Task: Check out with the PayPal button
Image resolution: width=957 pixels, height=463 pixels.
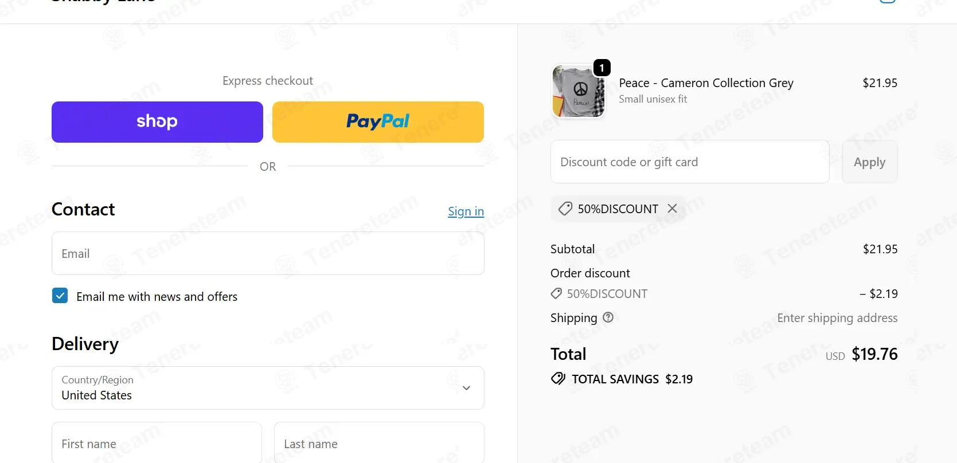Action: click(378, 122)
